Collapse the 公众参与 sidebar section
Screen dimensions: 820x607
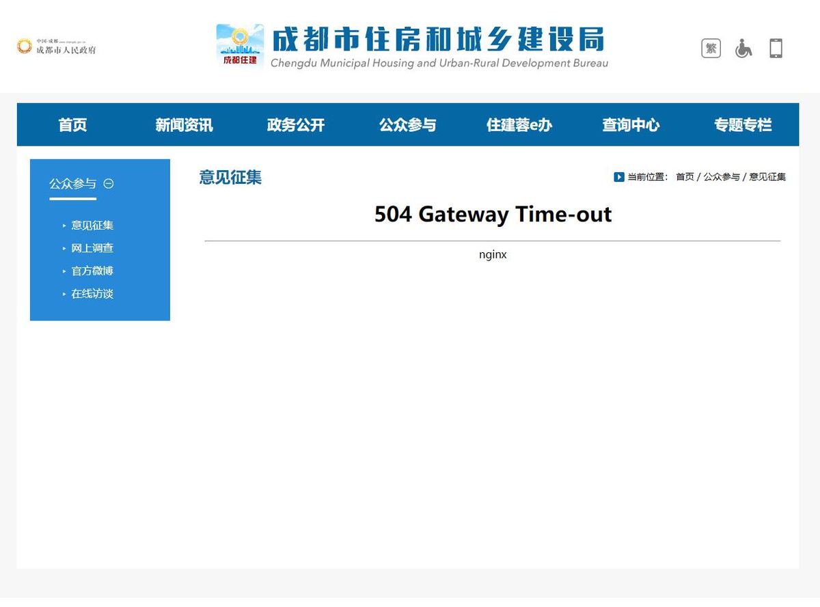pyautogui.click(x=109, y=184)
